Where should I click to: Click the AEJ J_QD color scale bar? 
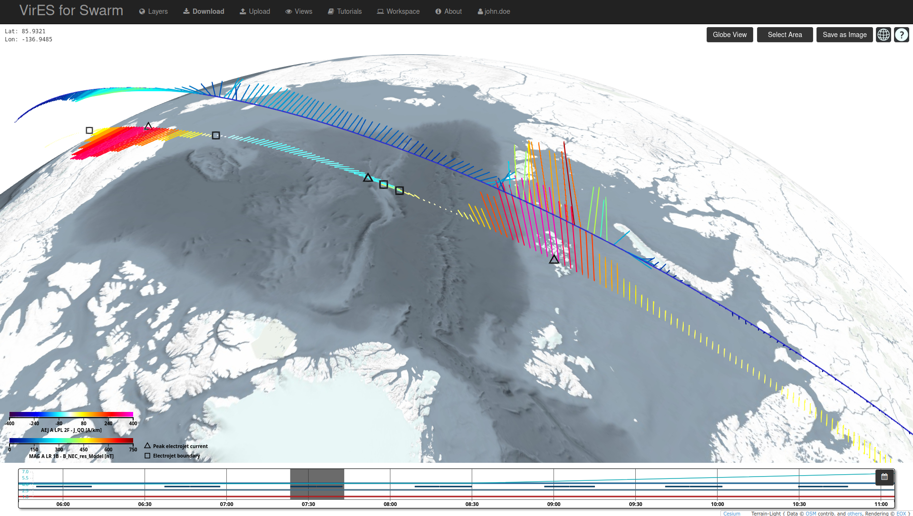tap(71, 415)
